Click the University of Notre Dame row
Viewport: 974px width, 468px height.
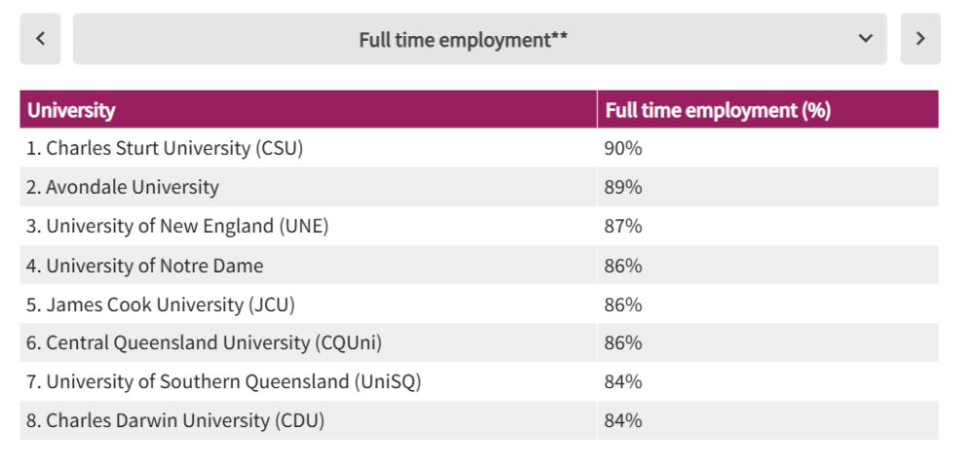[145, 266]
